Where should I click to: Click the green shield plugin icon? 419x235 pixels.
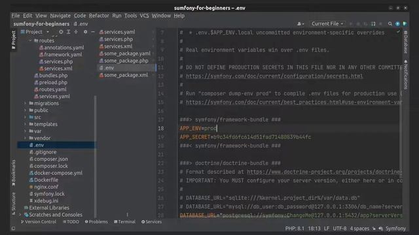pyautogui.click(x=405, y=23)
